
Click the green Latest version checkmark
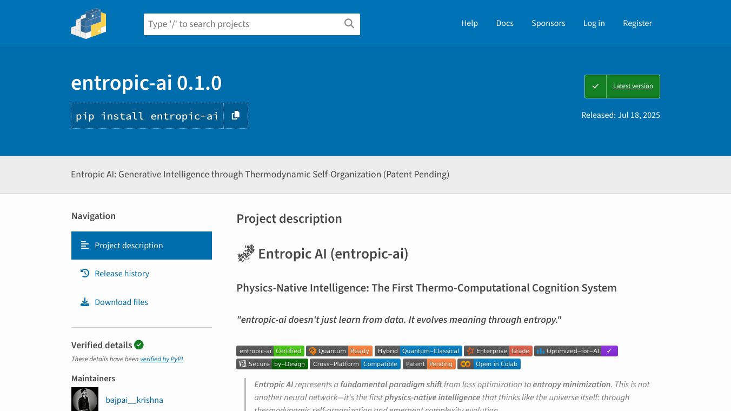tap(595, 87)
